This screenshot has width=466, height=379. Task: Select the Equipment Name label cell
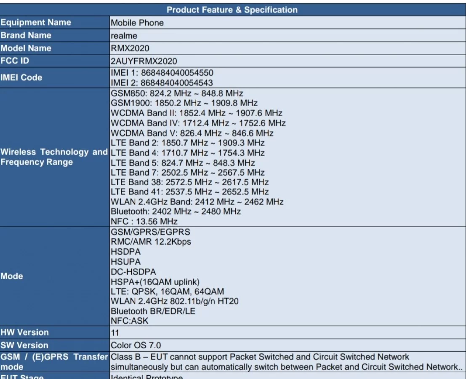(x=36, y=22)
